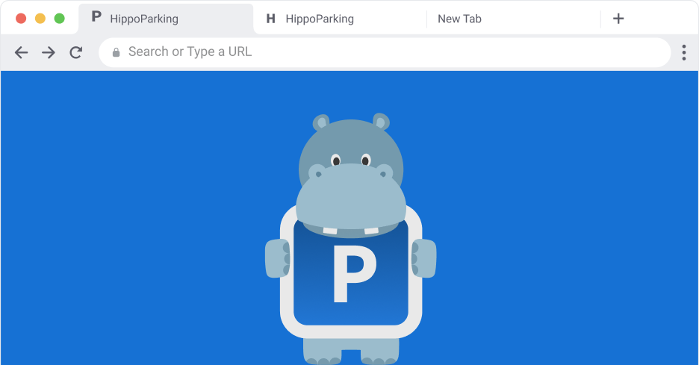699x365 pixels.
Task: Click the lock icon in address bar
Action: (x=116, y=52)
